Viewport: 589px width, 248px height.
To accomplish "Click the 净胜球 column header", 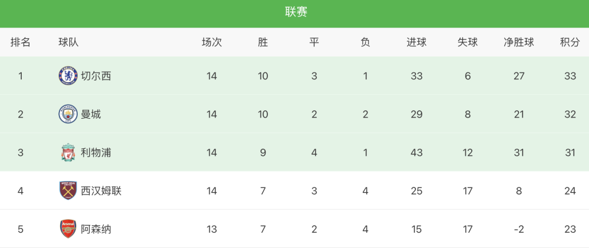I will [x=519, y=42].
